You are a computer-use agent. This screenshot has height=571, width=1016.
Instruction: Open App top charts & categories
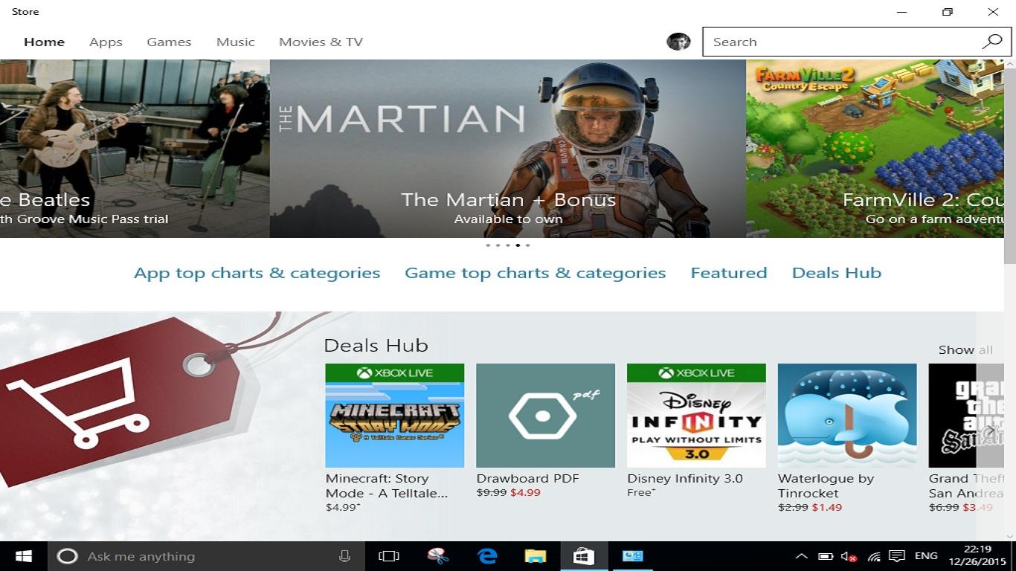pos(257,274)
